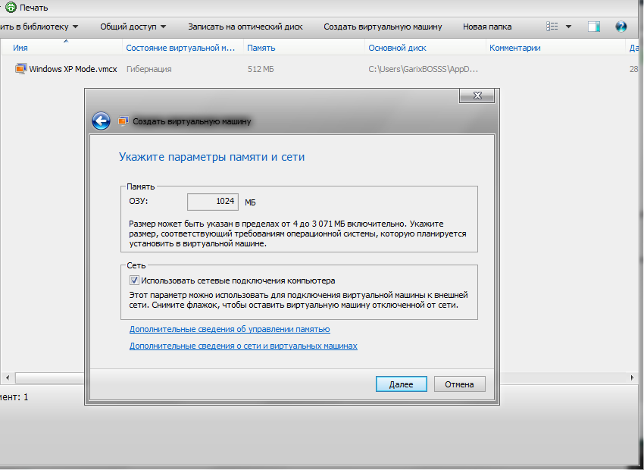Click the printer icon next to Печать

(11, 7)
